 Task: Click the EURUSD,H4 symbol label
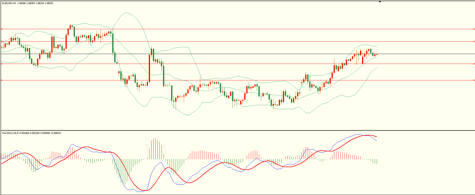click(x=9, y=3)
